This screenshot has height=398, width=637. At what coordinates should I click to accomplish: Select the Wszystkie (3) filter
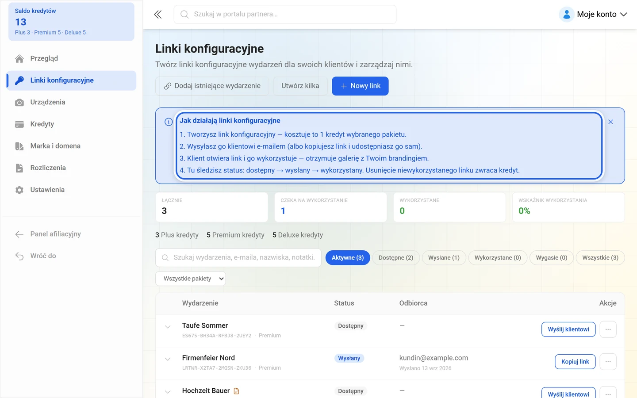(600, 258)
